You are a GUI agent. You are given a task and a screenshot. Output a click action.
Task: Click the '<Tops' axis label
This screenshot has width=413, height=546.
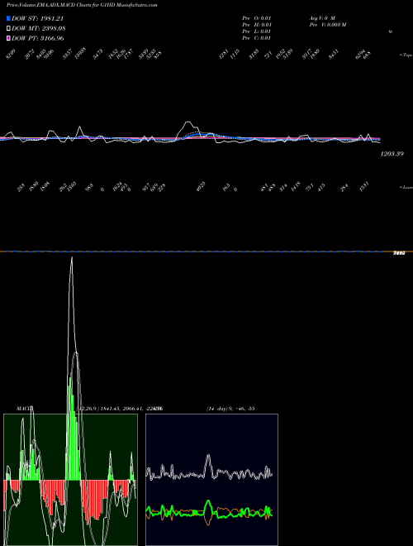click(406, 55)
